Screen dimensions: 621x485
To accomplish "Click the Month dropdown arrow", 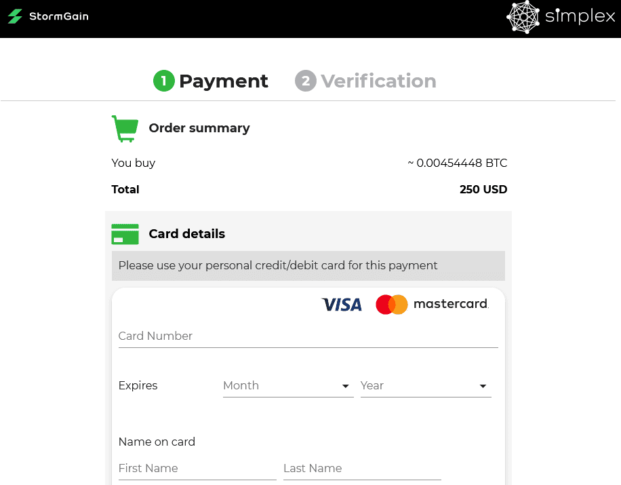I will tap(345, 386).
